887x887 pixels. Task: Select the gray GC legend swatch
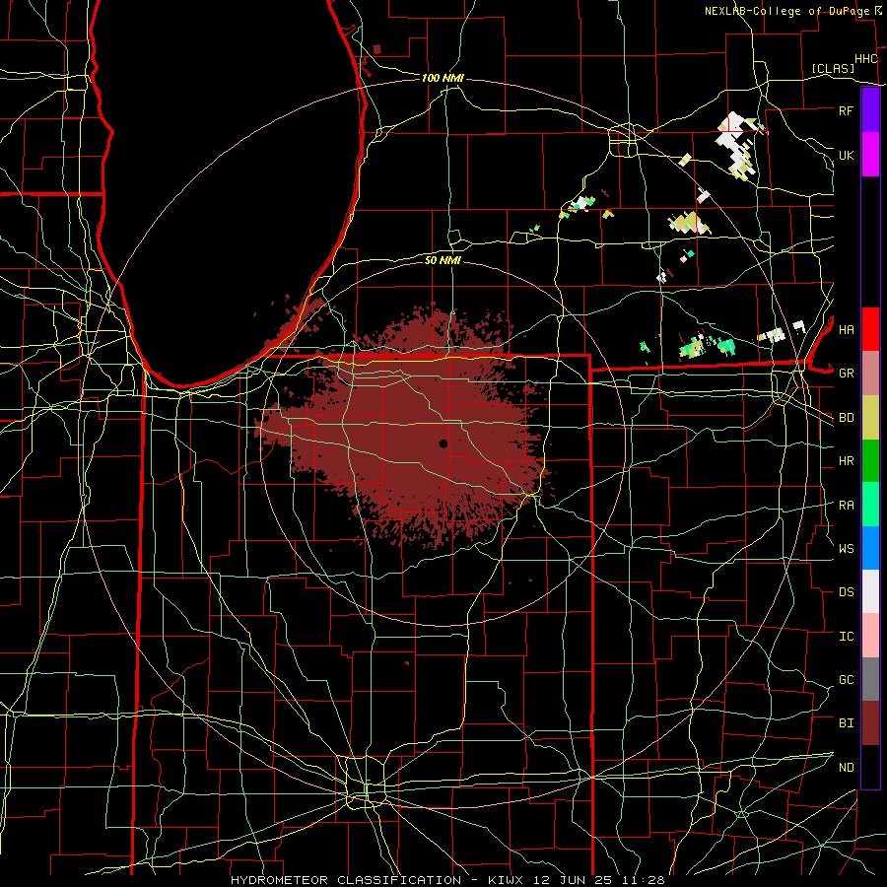tap(870, 679)
